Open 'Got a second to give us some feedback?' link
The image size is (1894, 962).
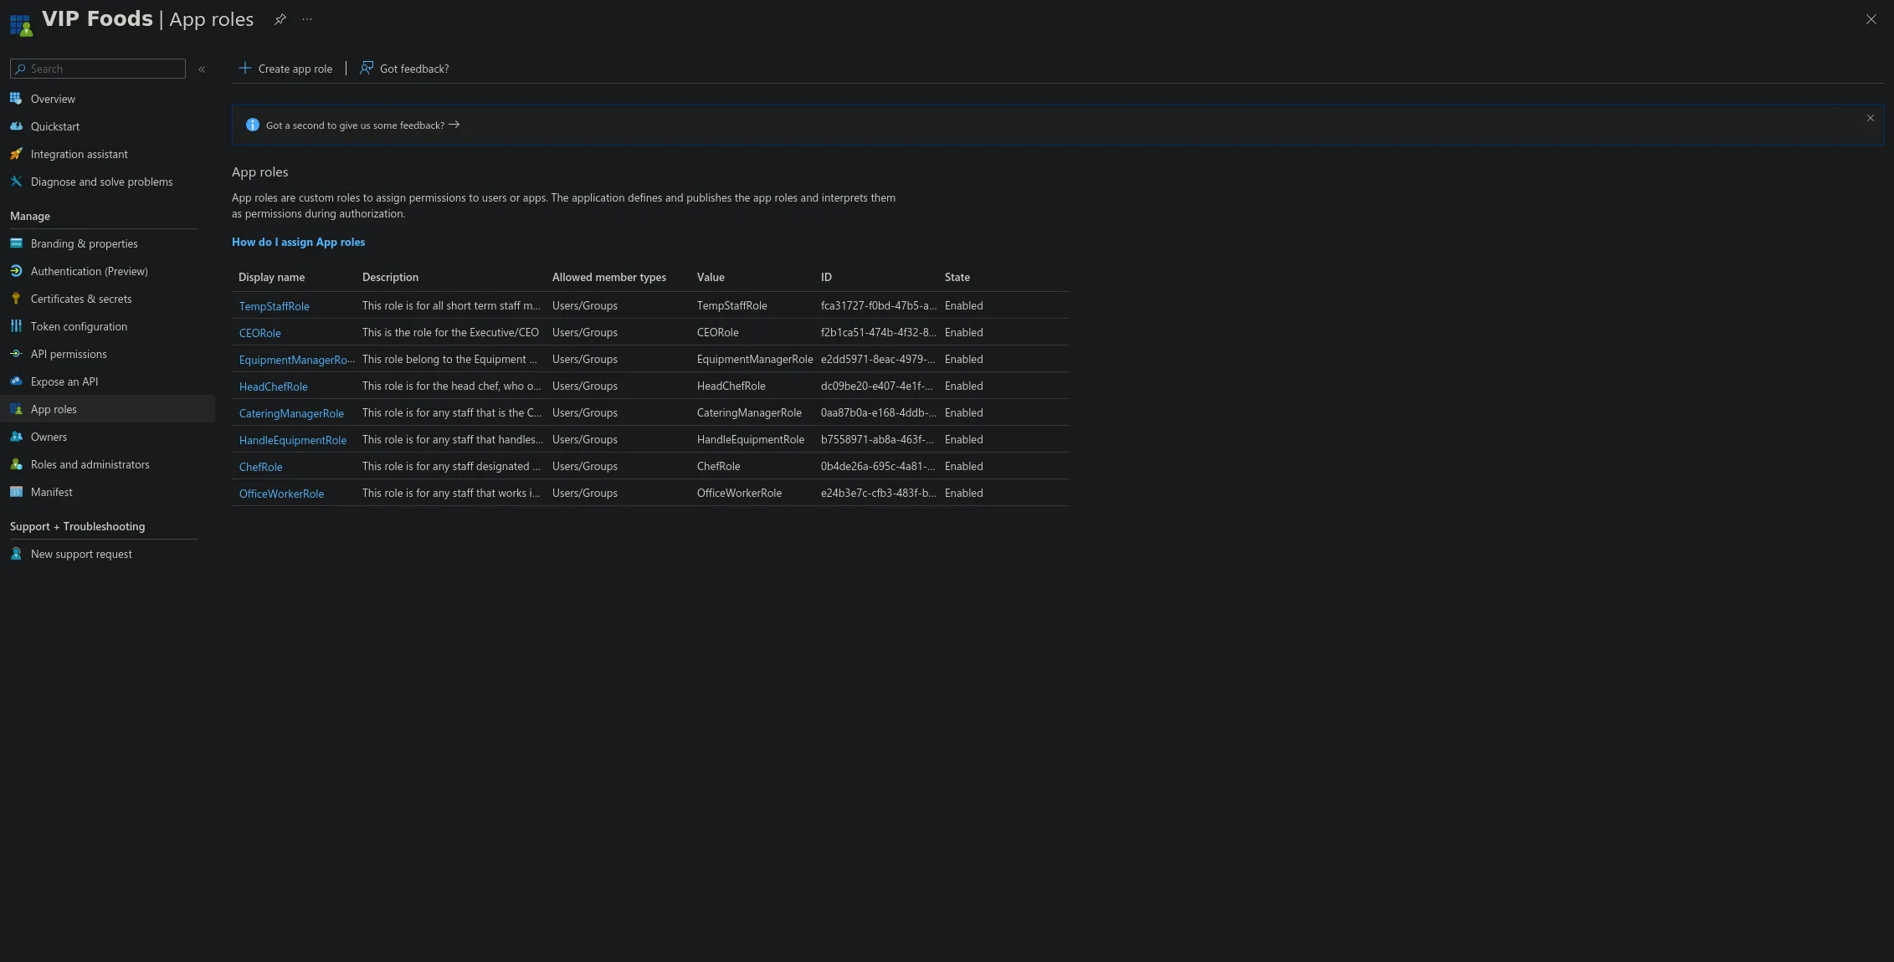click(363, 125)
